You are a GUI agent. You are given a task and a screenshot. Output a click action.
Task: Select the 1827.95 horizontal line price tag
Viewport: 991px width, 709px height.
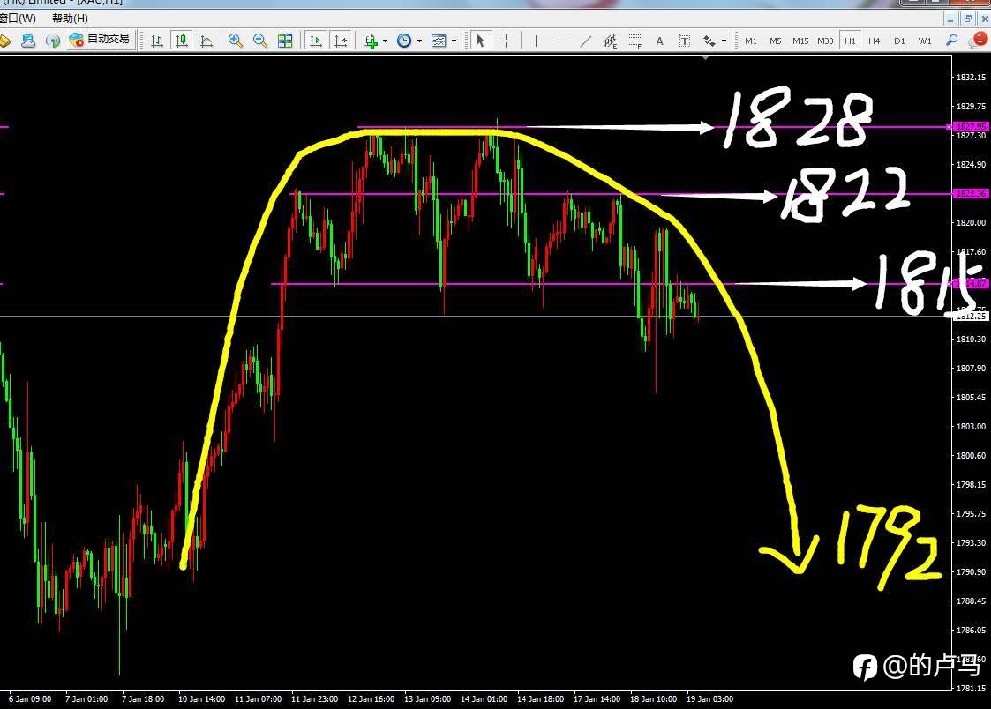pos(971,126)
